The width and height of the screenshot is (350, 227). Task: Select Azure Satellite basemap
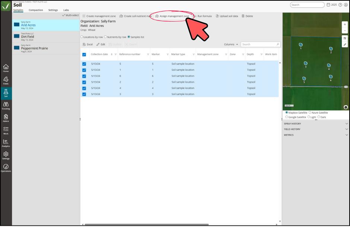coord(310,112)
